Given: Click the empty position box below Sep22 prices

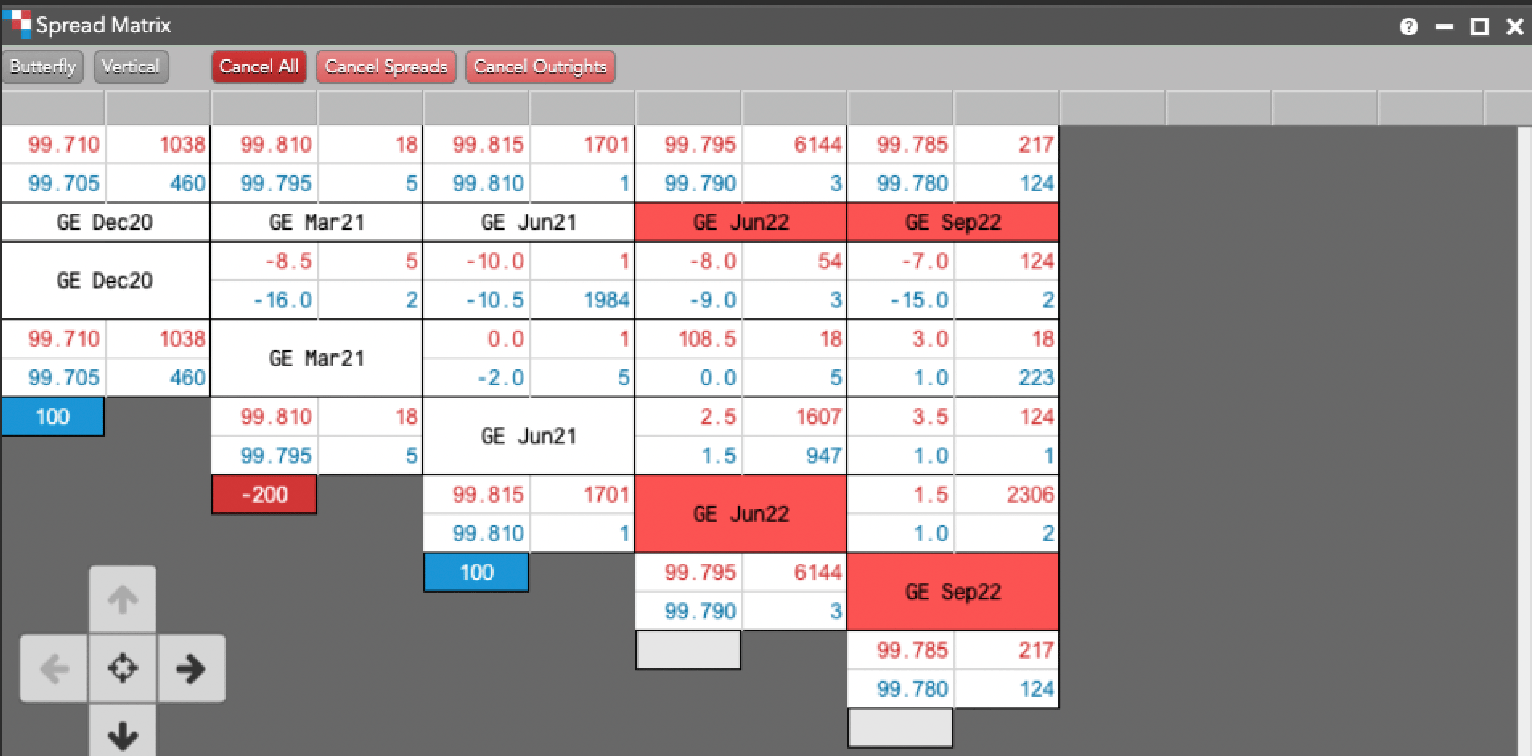Looking at the screenshot, I should click(x=900, y=728).
